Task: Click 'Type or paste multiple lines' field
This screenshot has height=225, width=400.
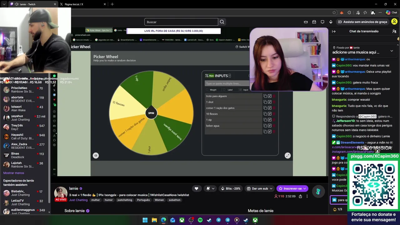Action: click(227, 83)
